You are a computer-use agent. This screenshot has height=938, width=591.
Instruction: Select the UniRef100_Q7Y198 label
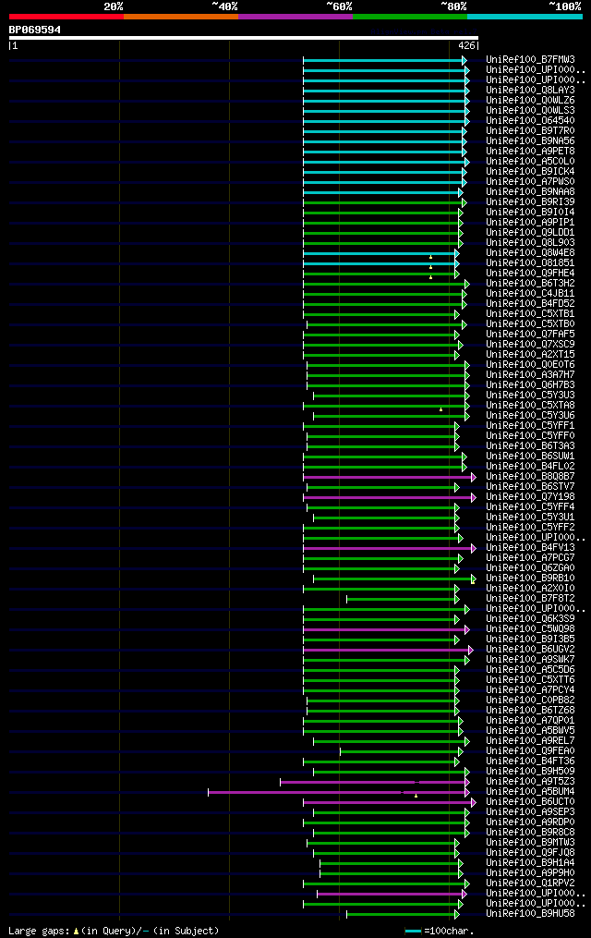(530, 497)
